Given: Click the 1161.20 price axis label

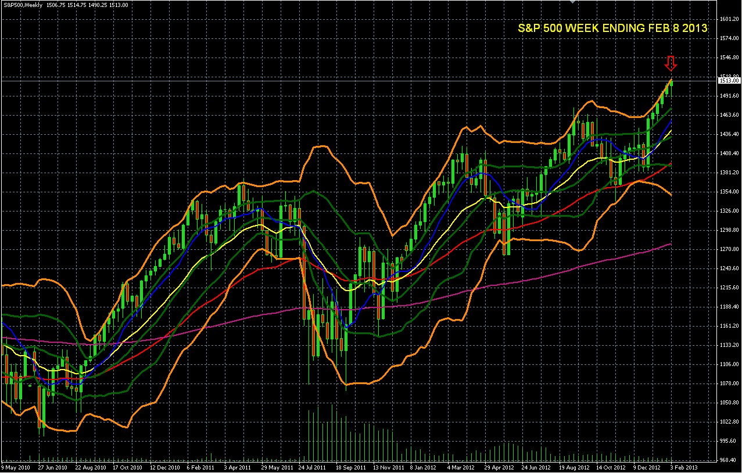Looking at the screenshot, I should click(x=730, y=326).
